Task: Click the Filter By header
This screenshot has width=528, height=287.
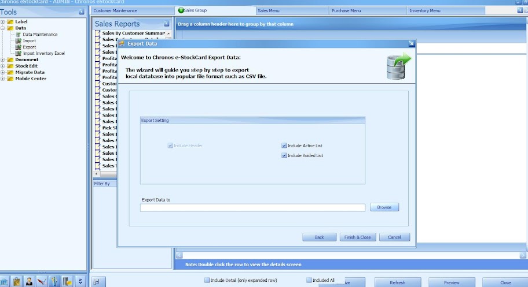Action: (x=104, y=184)
